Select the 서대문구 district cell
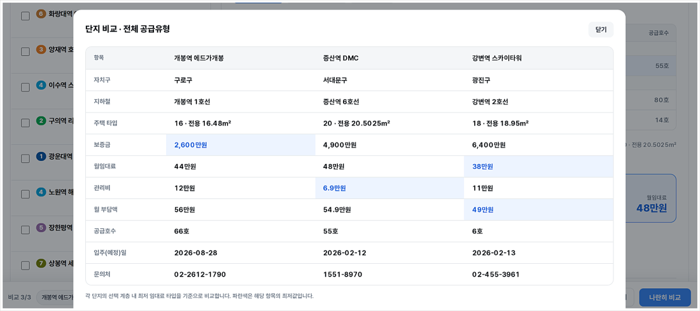Viewport: 700px width, 311px height. (x=335, y=80)
